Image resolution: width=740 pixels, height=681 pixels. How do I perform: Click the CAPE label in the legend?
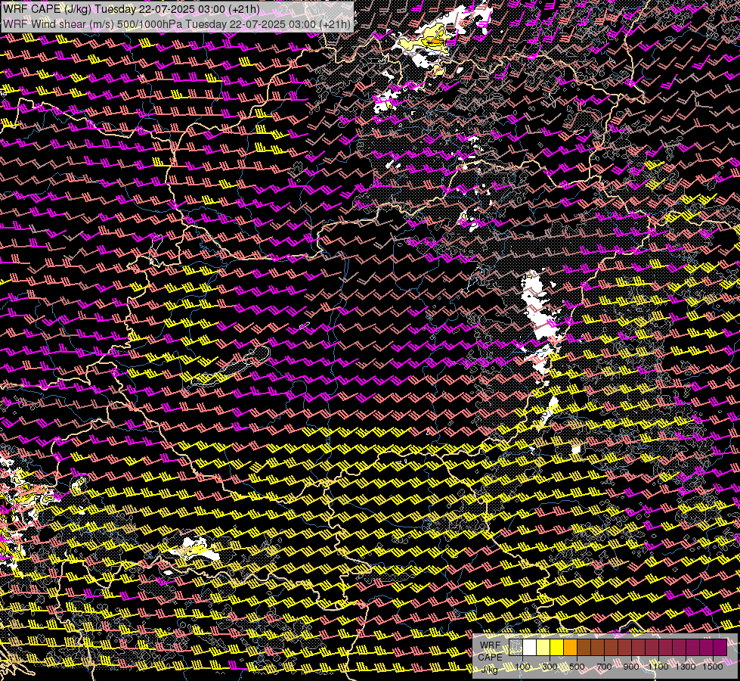[491, 658]
